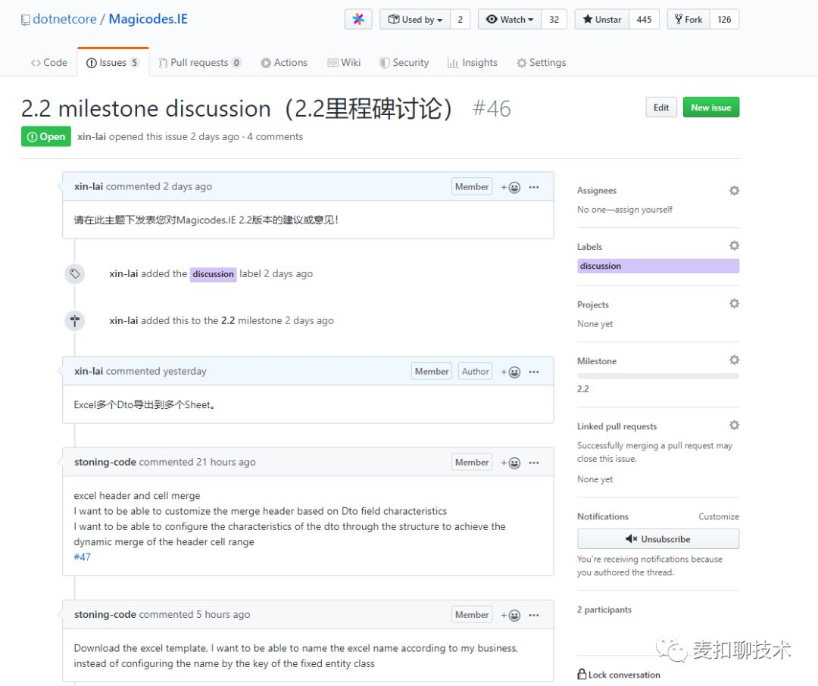Unstar the repository
The height and width of the screenshot is (686, 818).
pyautogui.click(x=602, y=19)
